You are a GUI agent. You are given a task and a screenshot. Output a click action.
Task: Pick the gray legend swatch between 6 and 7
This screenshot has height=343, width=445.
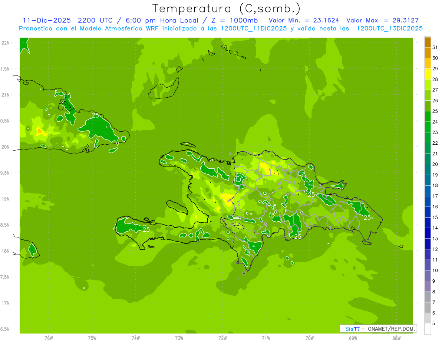pos(428,308)
